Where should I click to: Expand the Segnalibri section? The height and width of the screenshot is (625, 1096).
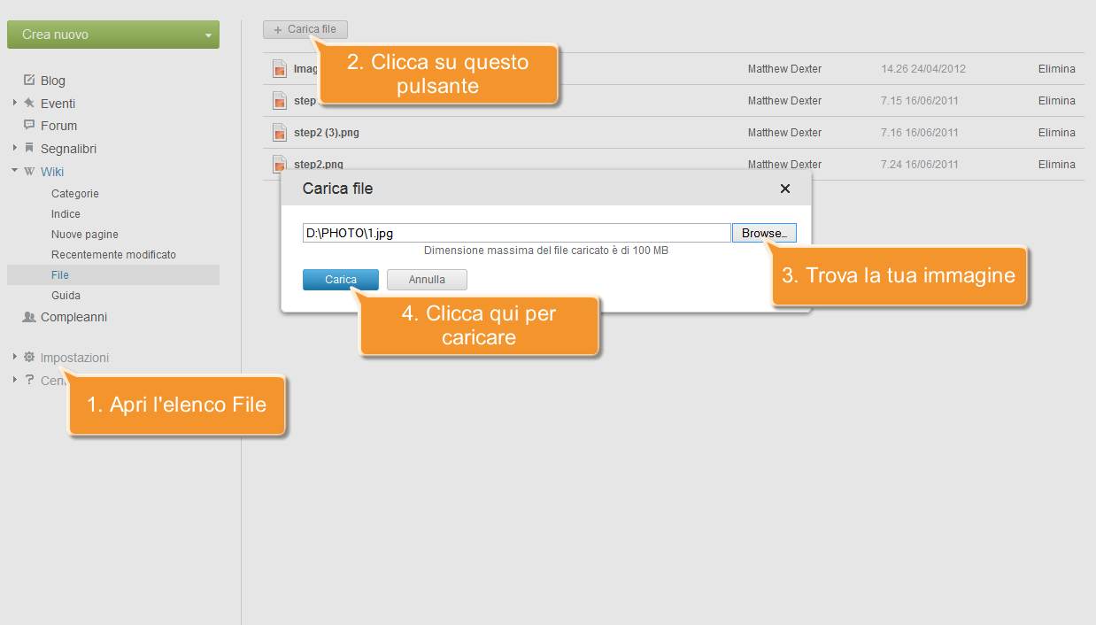(x=14, y=148)
